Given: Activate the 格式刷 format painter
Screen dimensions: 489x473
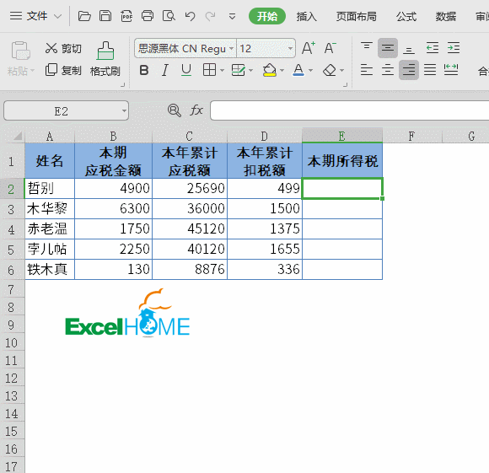Looking at the screenshot, I should 105,59.
